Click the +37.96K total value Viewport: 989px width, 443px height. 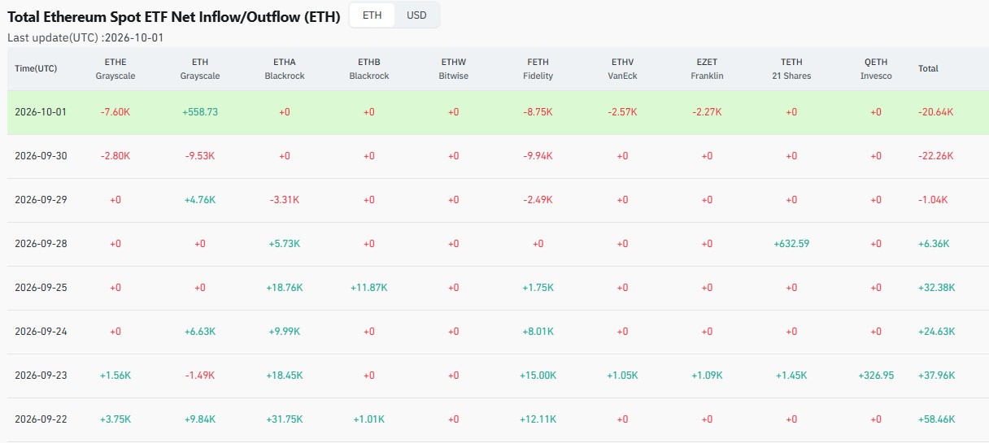[x=937, y=376]
